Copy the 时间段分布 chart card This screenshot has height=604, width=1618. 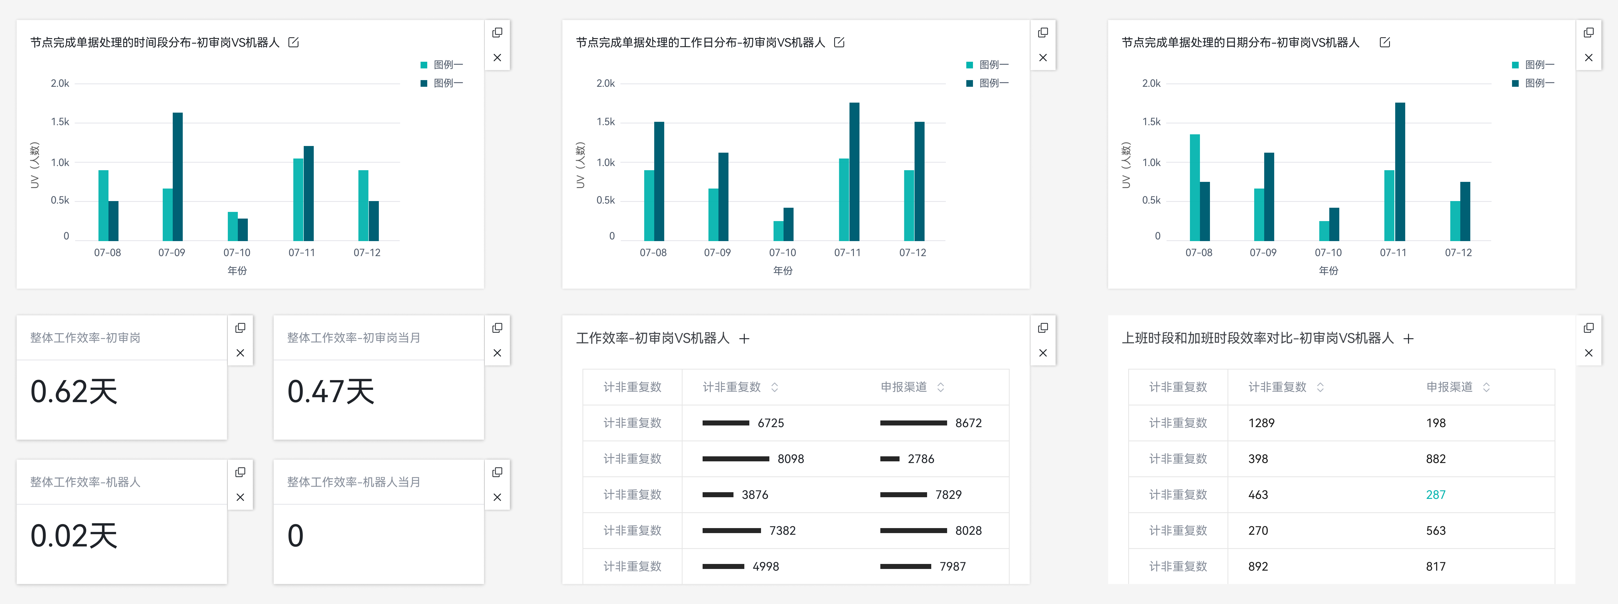497,33
